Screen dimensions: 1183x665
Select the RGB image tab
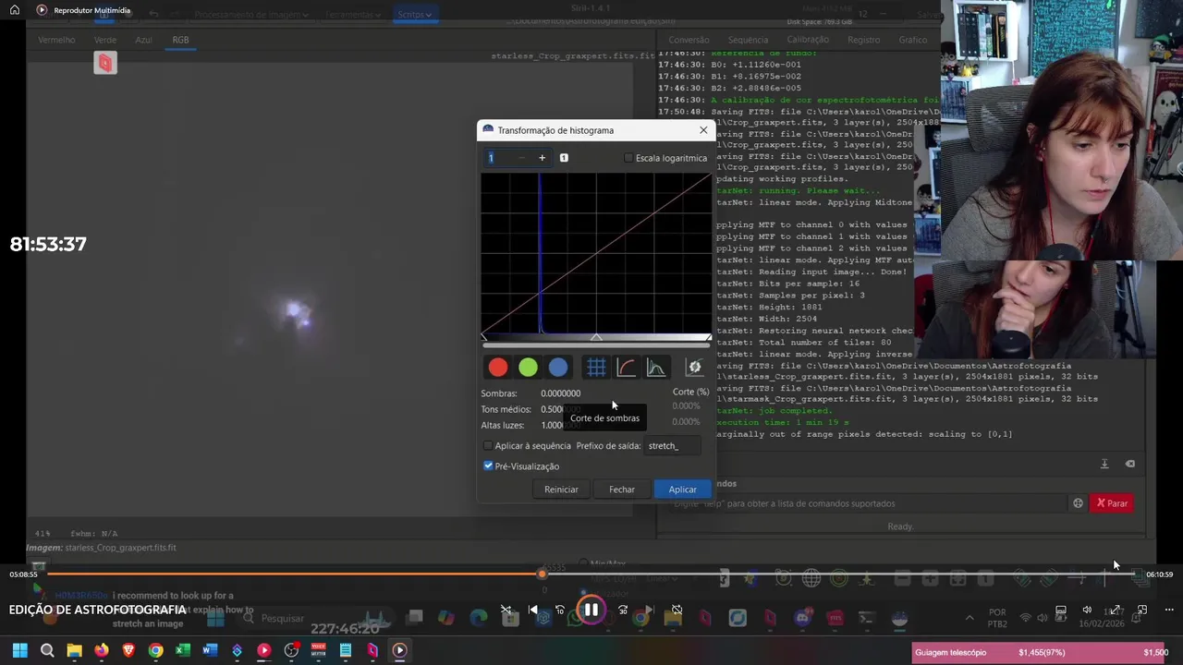(180, 40)
